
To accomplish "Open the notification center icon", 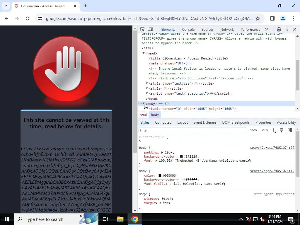I will (x=291, y=219).
